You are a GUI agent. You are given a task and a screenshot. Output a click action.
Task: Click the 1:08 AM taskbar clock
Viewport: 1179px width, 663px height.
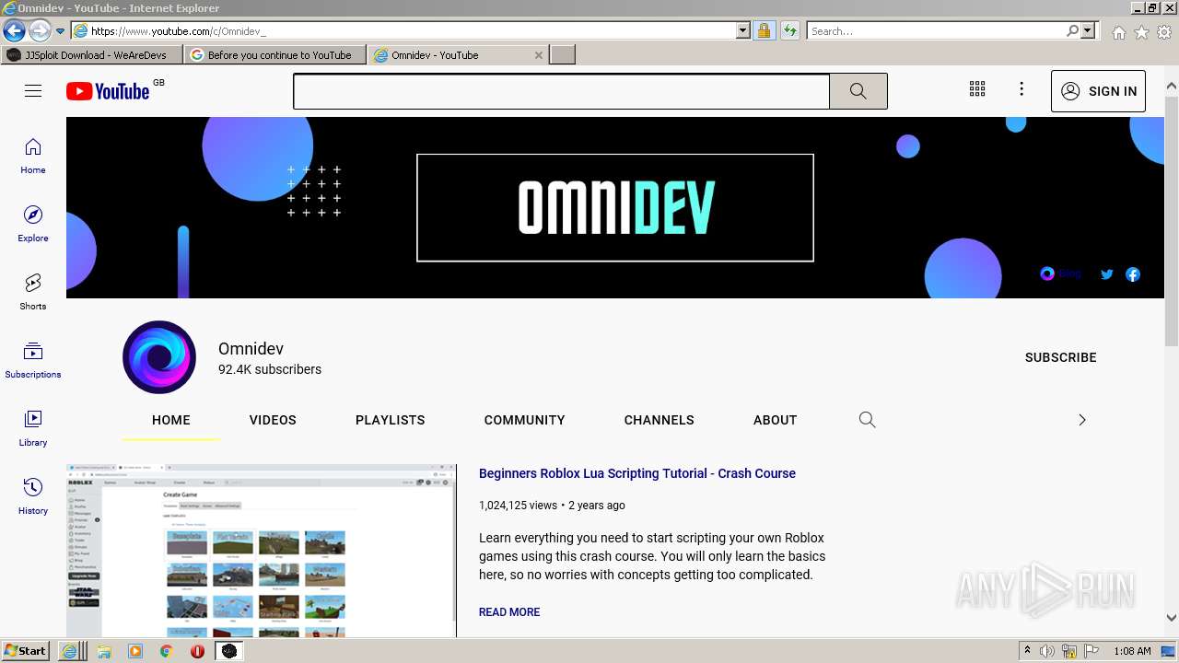(1132, 651)
